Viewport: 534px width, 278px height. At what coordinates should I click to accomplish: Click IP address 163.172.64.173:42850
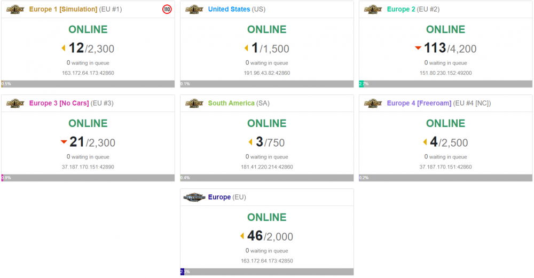point(266,261)
